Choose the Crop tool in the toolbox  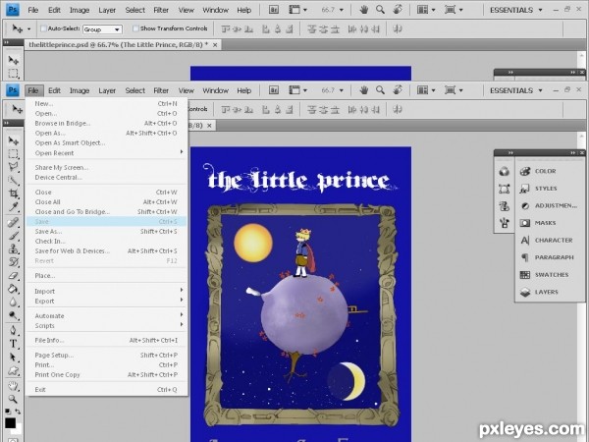[13, 193]
